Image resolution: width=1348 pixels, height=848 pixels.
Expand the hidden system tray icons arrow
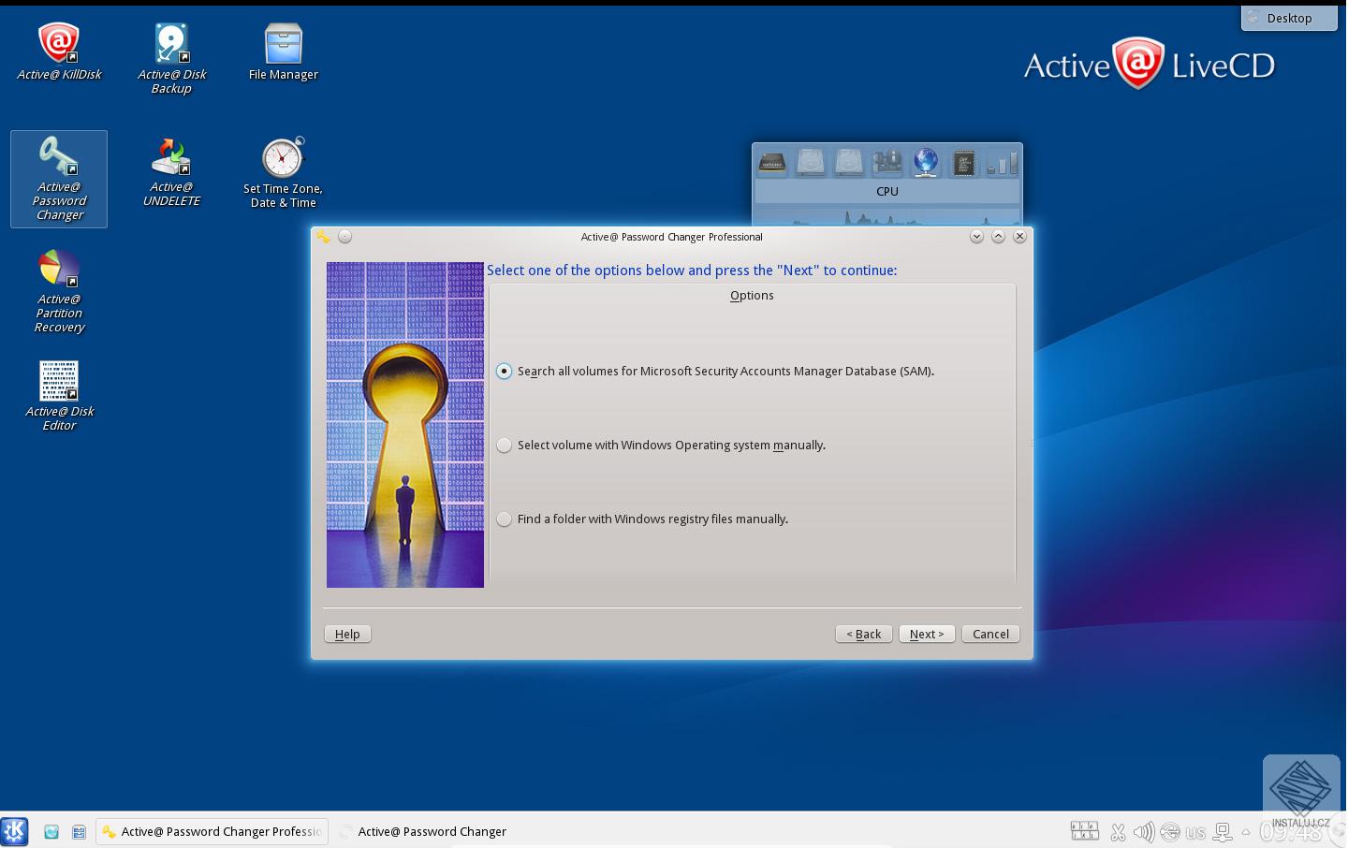(x=1246, y=831)
